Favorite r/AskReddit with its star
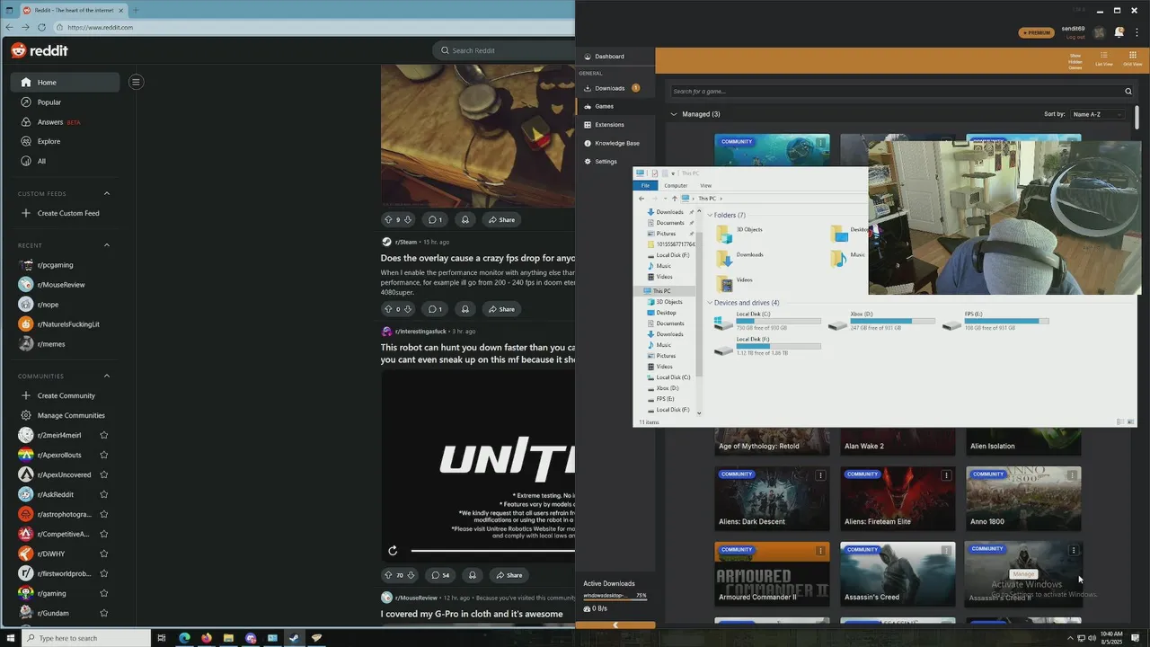The image size is (1150, 647). 104,494
